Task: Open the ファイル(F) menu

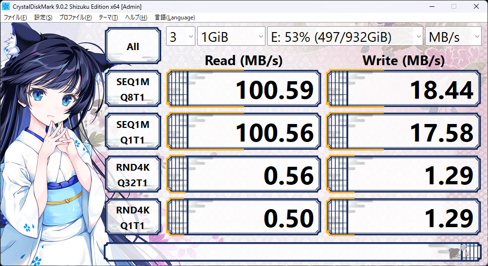Action: [15, 18]
